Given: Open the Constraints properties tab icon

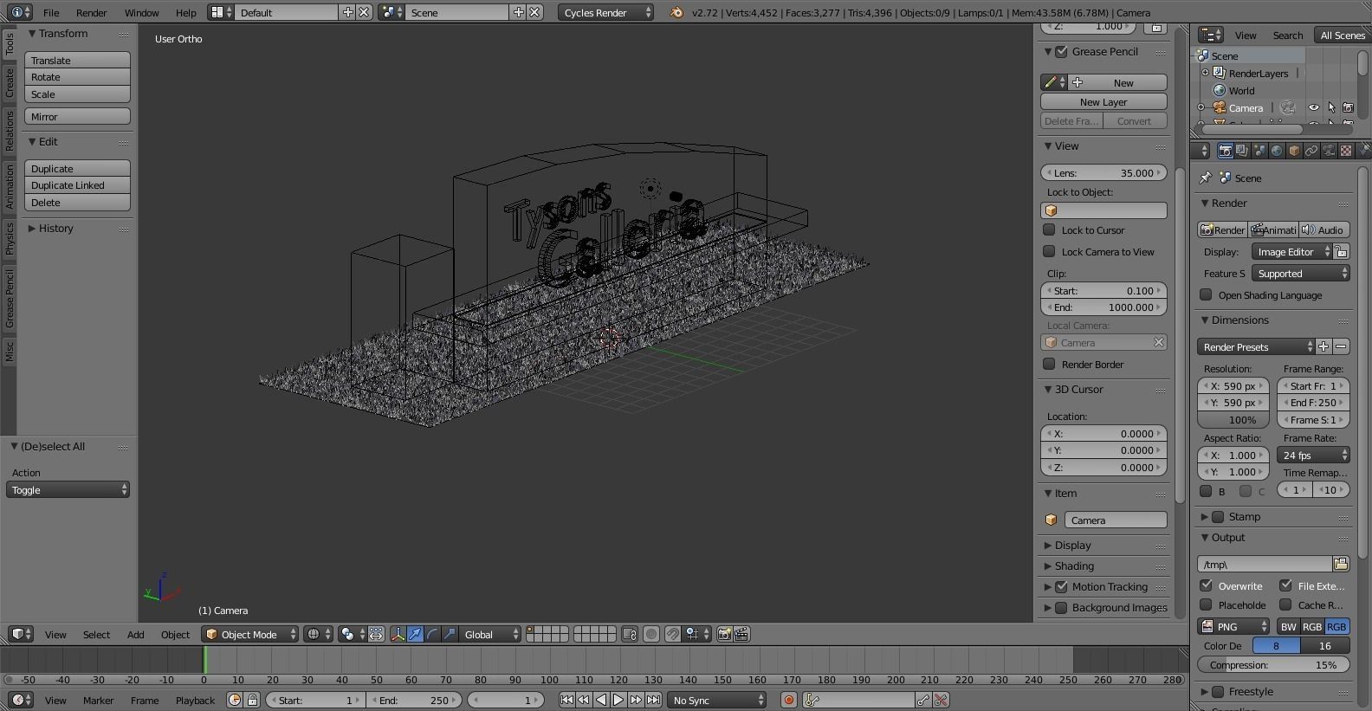Looking at the screenshot, I should tap(1311, 151).
